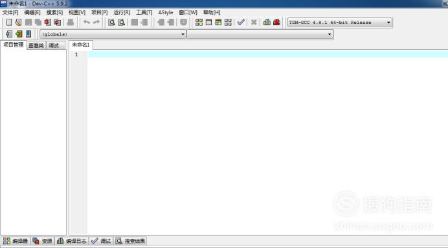
Task: Open the 搜索结果 bottom tab
Action: (x=130, y=241)
